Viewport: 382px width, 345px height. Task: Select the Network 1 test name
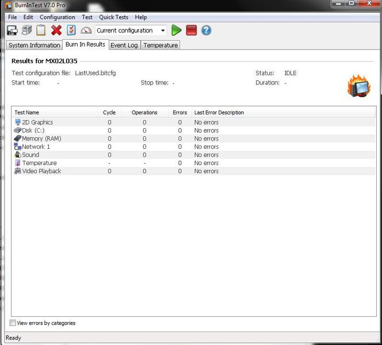coord(36,147)
